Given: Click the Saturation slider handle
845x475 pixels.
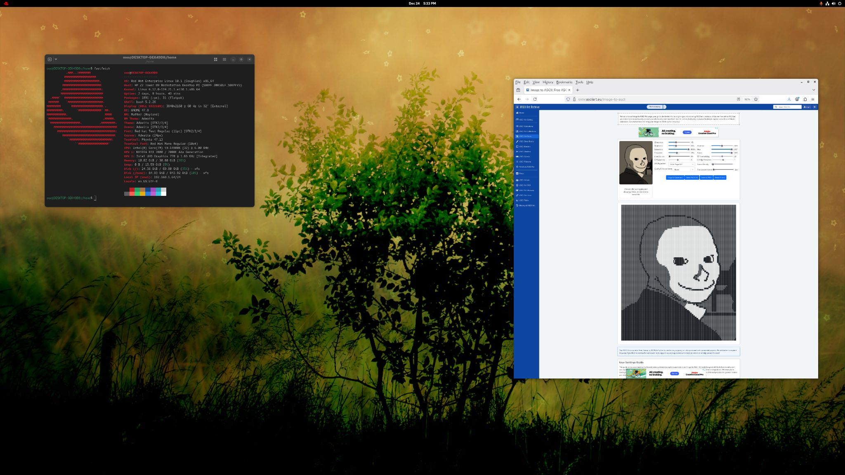Looking at the screenshot, I should tap(689, 149).
